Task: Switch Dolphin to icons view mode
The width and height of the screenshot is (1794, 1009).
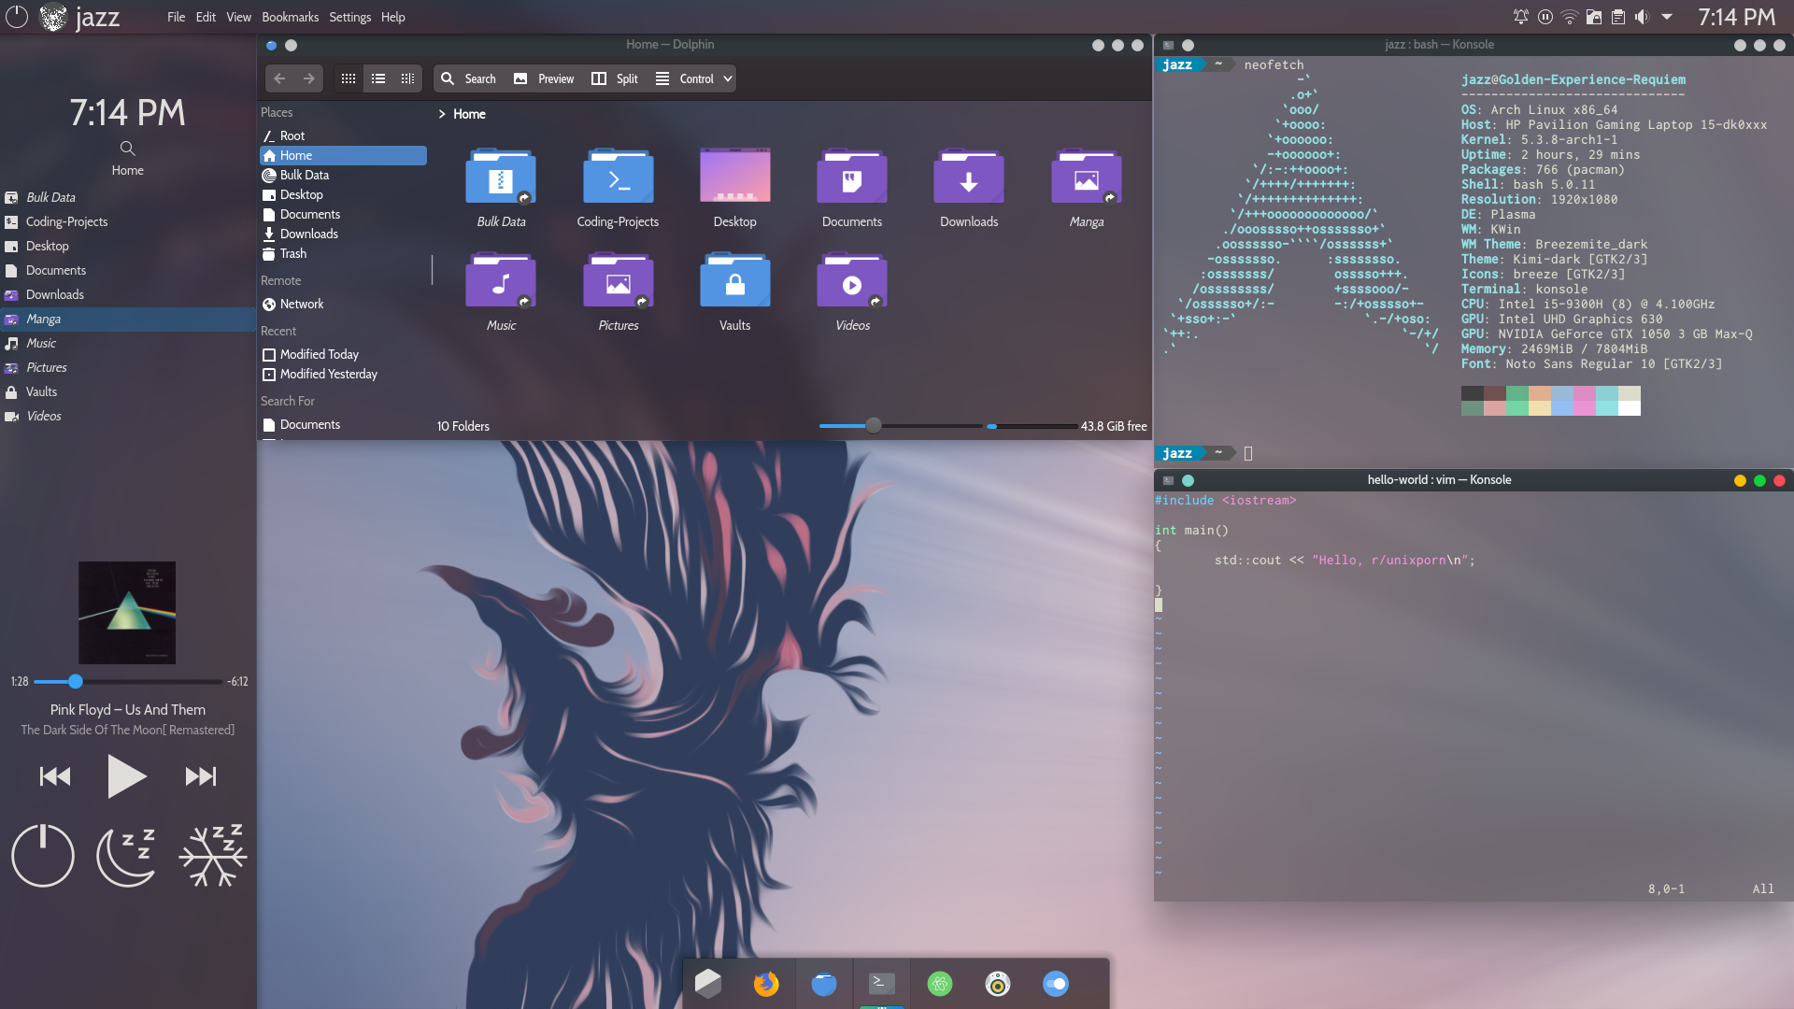Action: tap(349, 79)
